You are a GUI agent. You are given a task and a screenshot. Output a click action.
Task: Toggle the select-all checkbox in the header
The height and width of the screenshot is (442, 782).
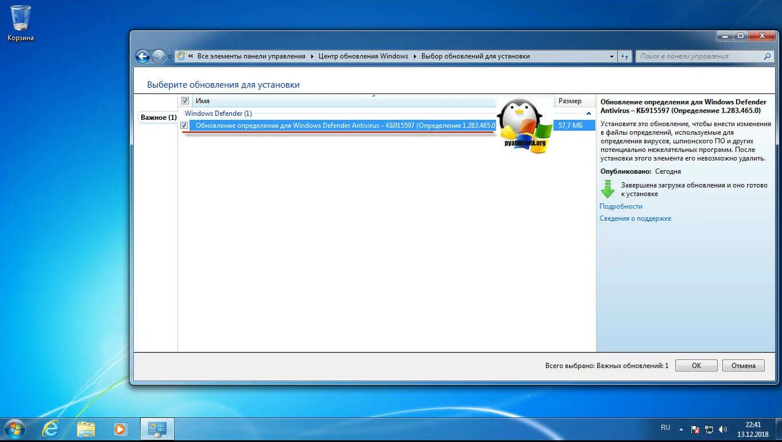point(185,100)
